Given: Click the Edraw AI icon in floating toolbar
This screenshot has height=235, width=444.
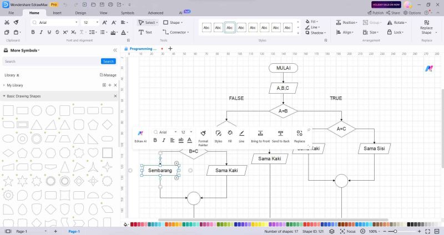Looking at the screenshot, I should pos(140,136).
